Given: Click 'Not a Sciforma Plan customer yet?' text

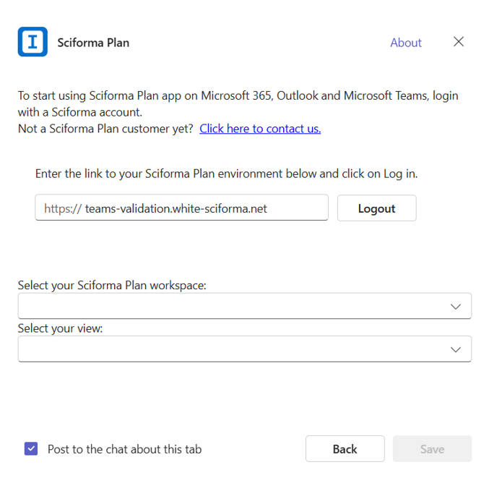Looking at the screenshot, I should click(105, 129).
